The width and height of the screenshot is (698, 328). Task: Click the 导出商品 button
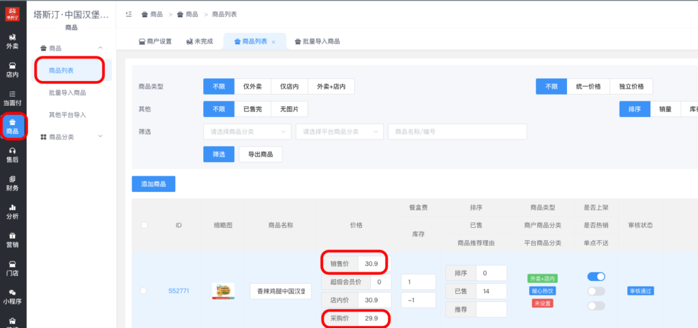pyautogui.click(x=260, y=154)
